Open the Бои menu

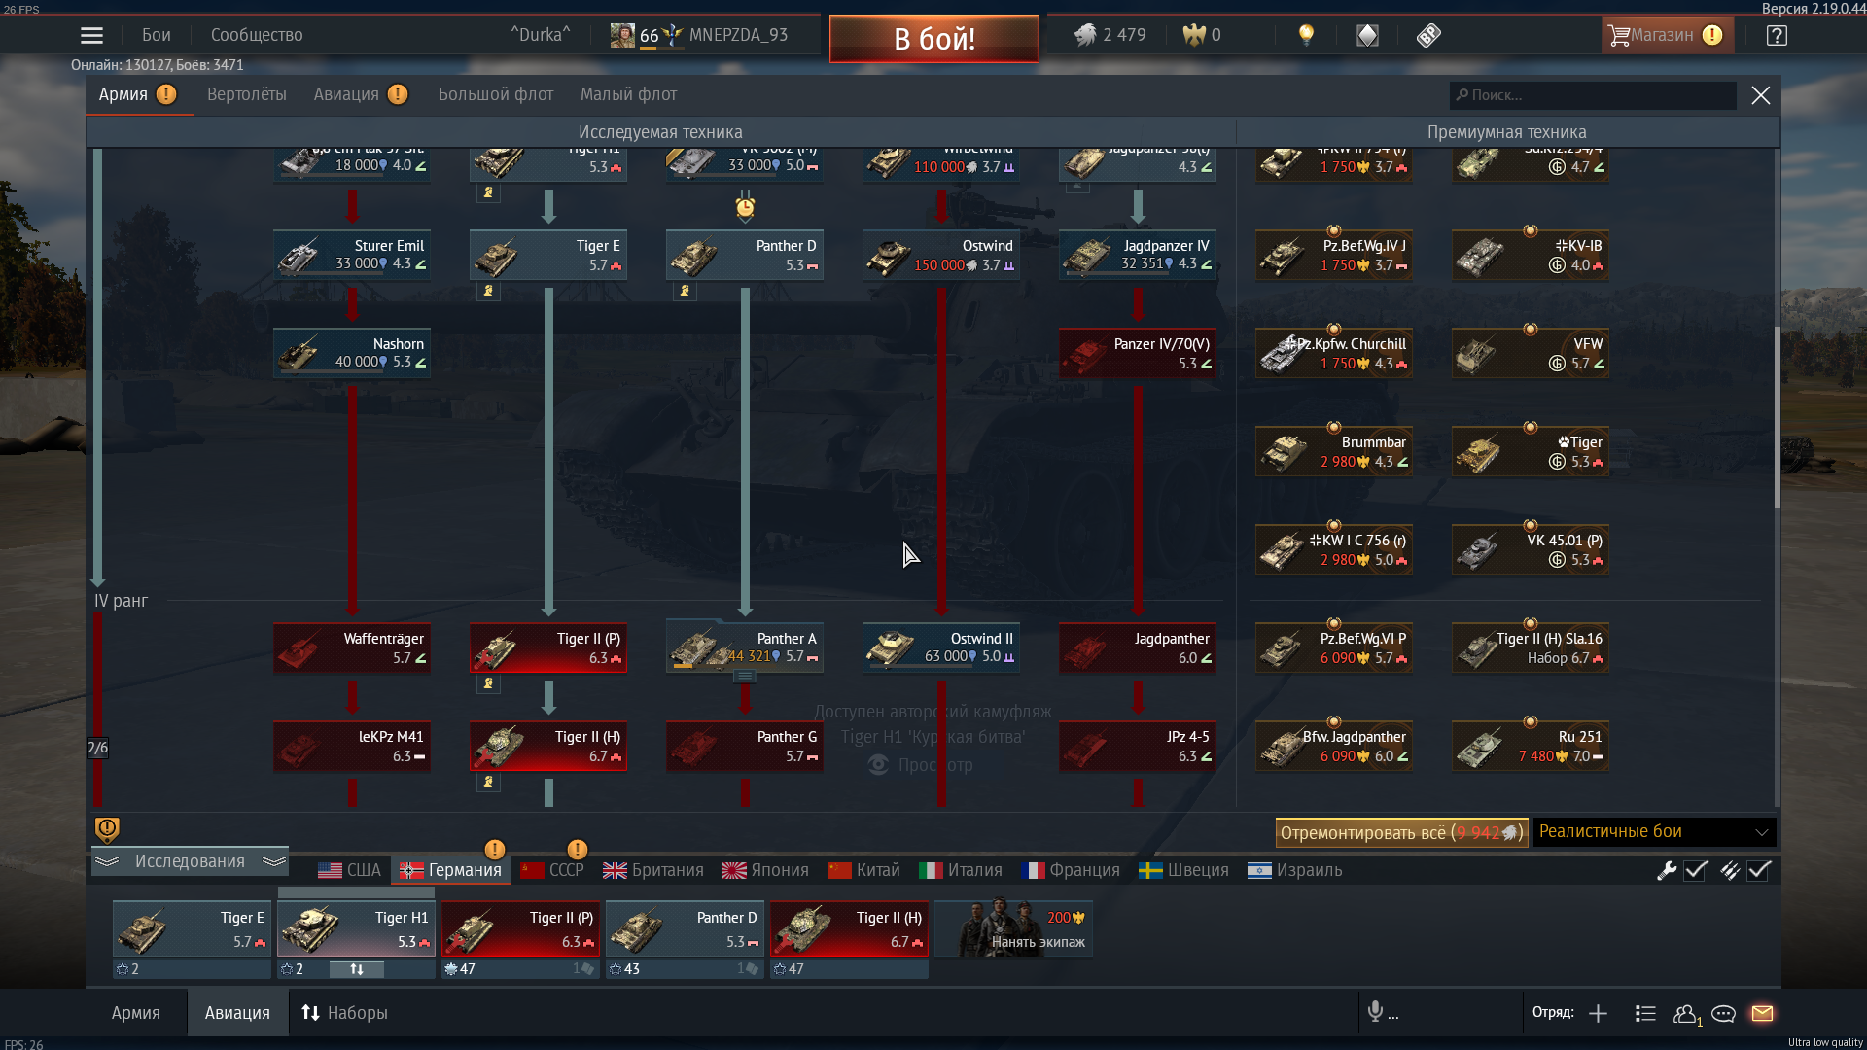point(157,35)
